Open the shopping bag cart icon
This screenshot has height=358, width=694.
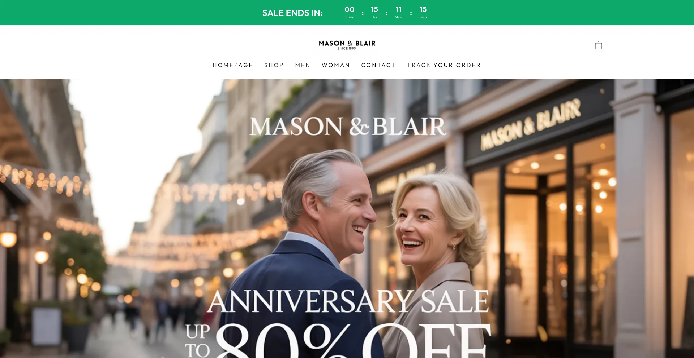tap(599, 45)
